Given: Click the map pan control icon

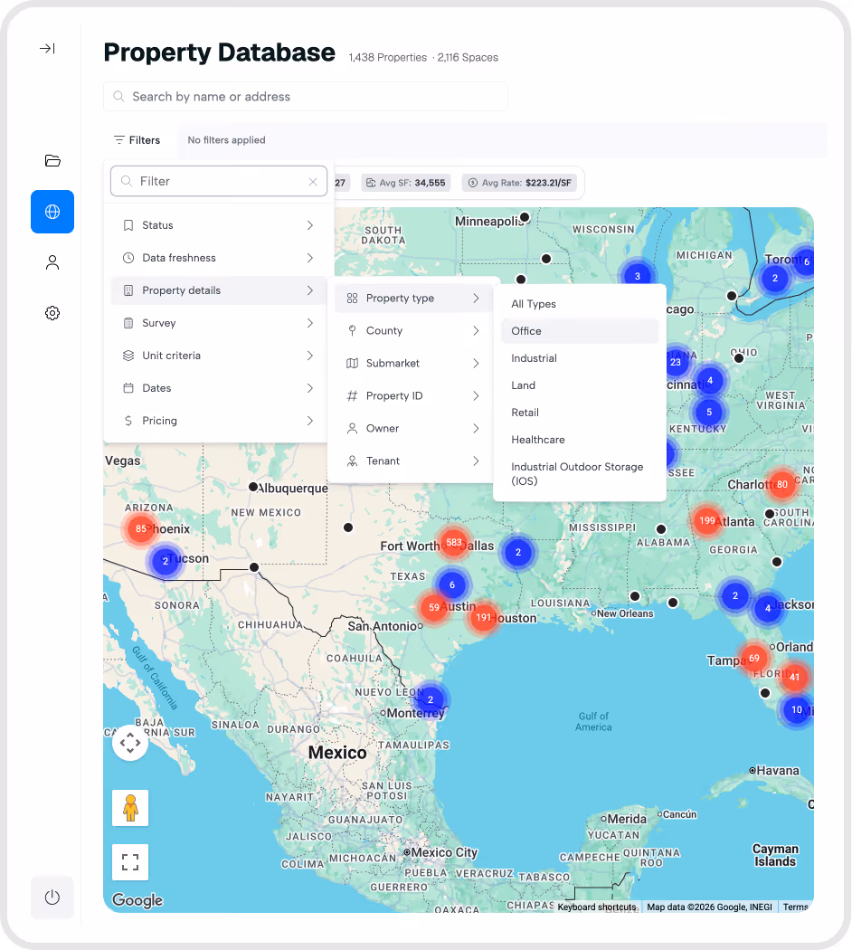Looking at the screenshot, I should coord(130,743).
